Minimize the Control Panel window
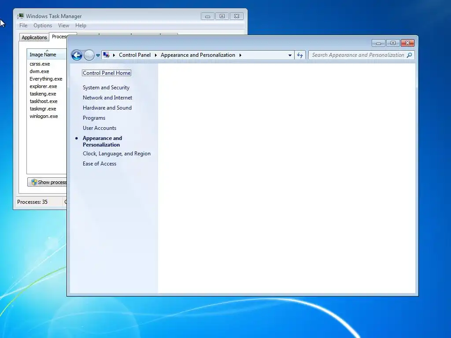This screenshot has width=451, height=338. pyautogui.click(x=378, y=43)
